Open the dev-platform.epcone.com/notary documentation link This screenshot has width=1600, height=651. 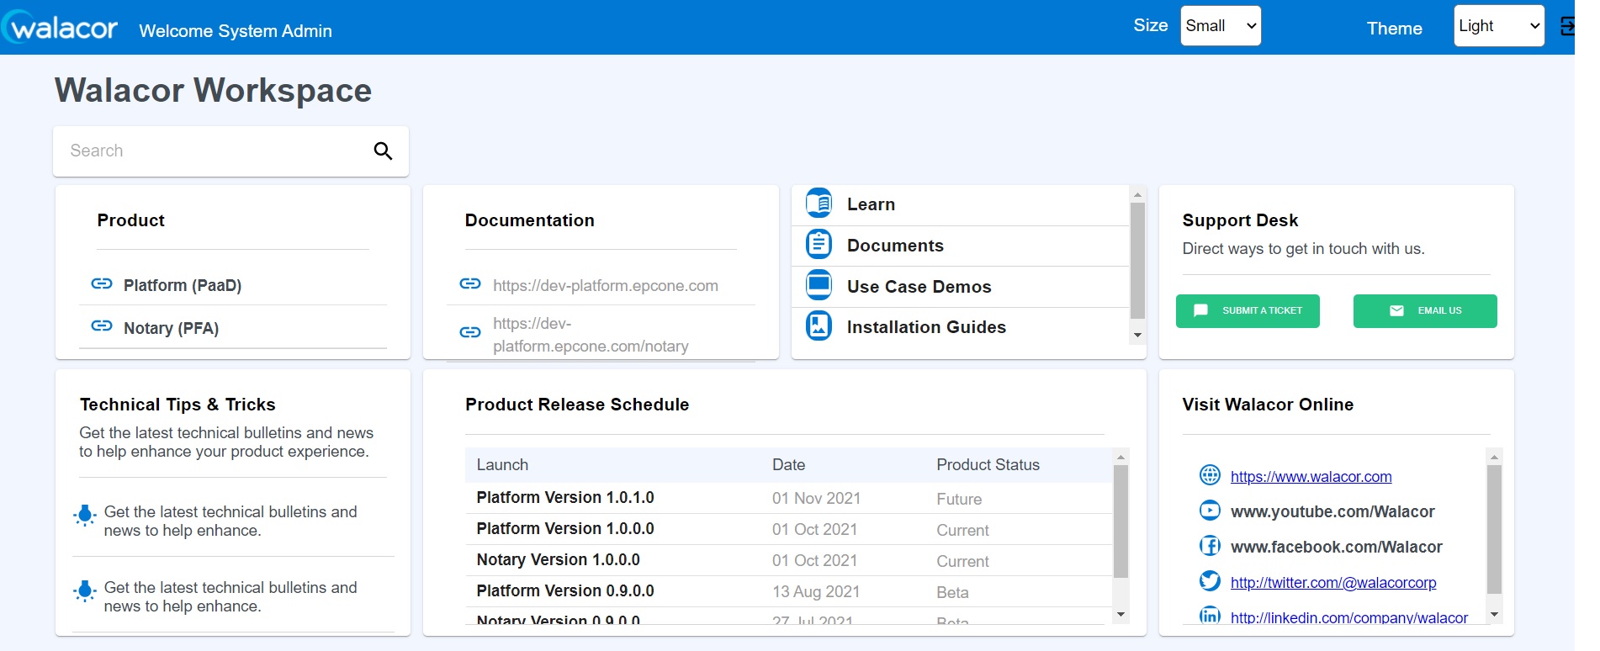[x=591, y=335]
